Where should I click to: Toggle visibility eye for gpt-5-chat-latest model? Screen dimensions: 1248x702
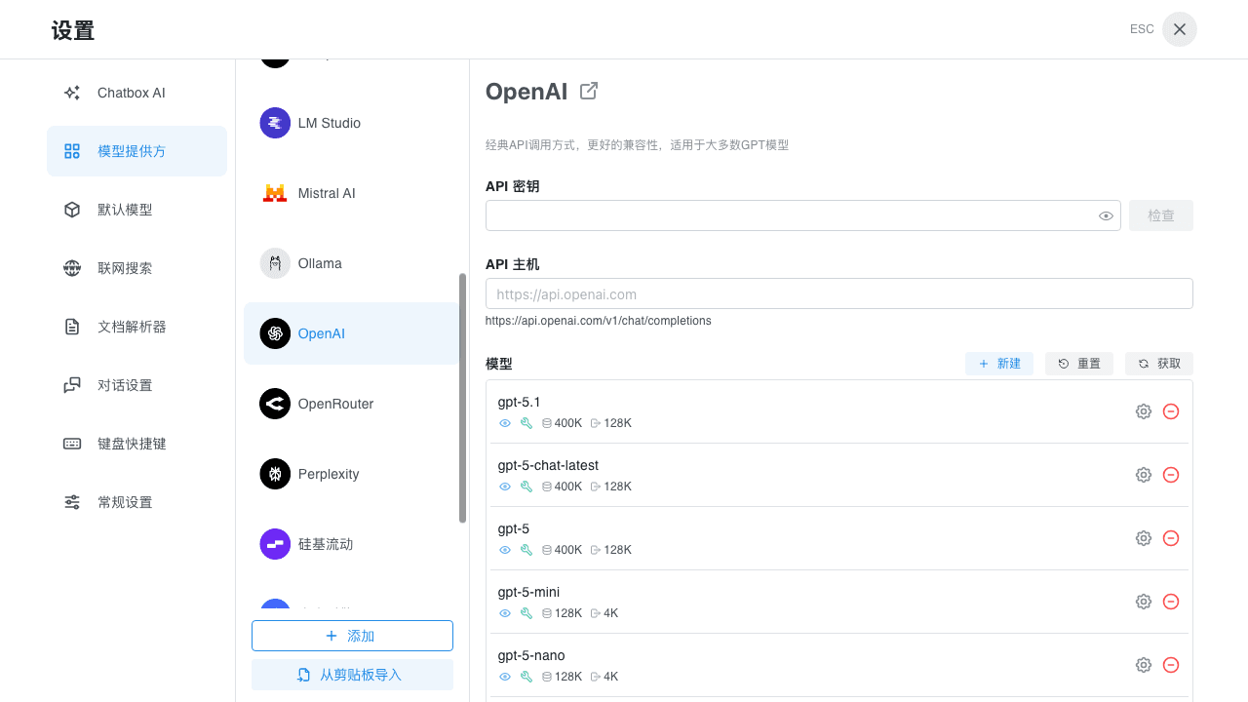tap(505, 487)
